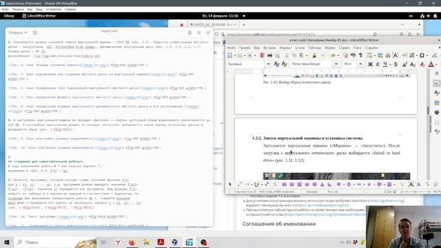Select Insert Line tool in drawing toolbar
Image resolution: width=441 pixels, height=248 pixels.
(x=240, y=184)
